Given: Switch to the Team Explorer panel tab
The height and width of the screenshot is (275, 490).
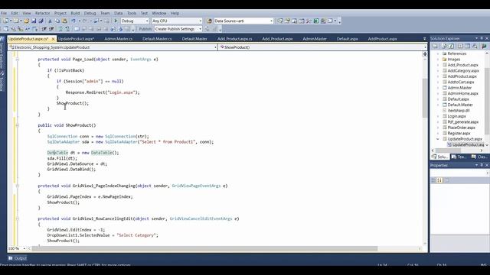Looking at the screenshot, I should point(459,157).
